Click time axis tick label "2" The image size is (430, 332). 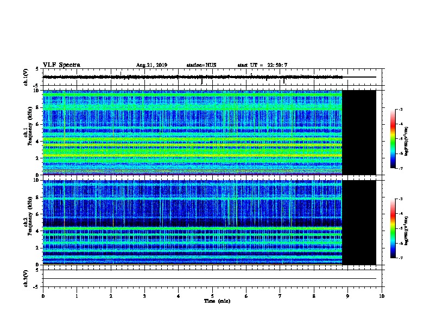[x=111, y=296]
